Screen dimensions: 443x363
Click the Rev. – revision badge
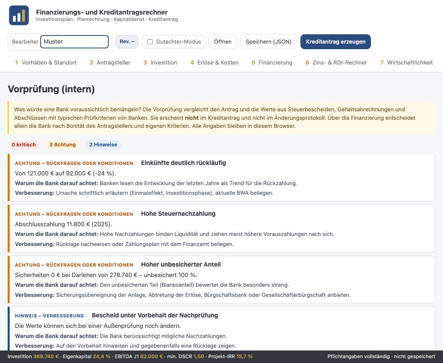[127, 42]
